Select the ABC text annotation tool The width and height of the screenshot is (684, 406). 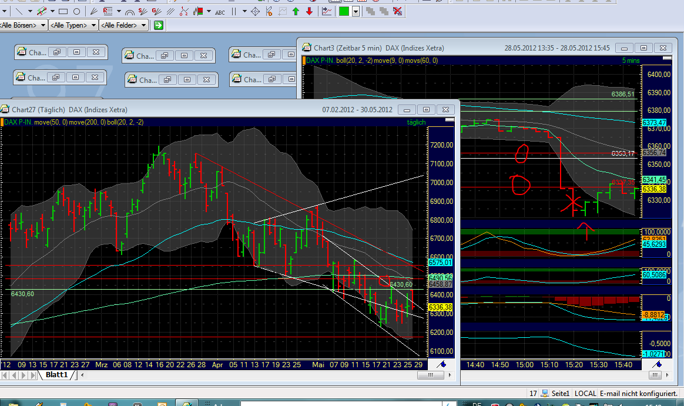(x=220, y=11)
